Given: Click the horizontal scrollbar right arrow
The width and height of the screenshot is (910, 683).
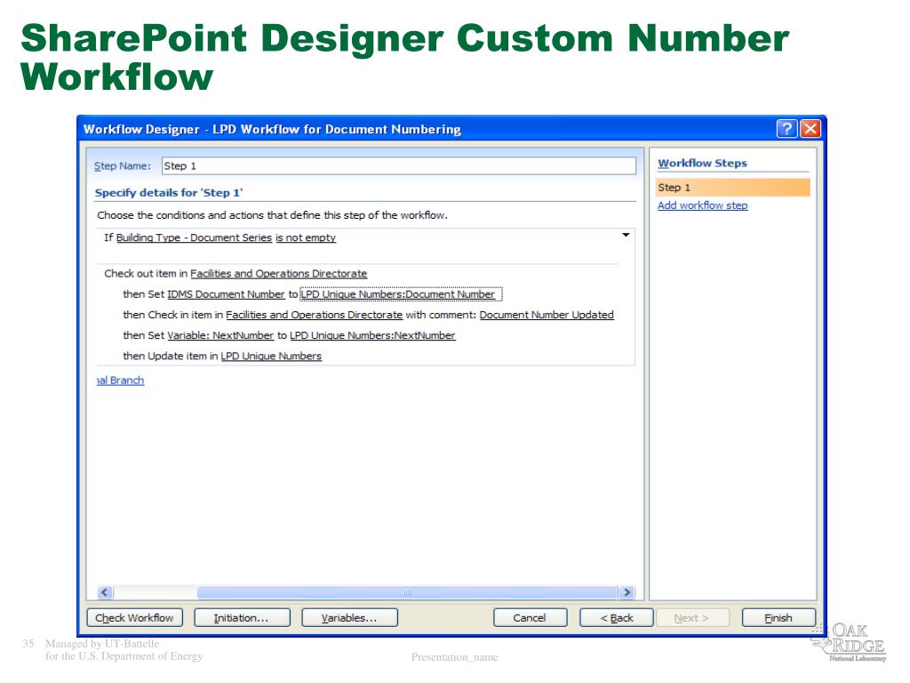Looking at the screenshot, I should tap(627, 592).
